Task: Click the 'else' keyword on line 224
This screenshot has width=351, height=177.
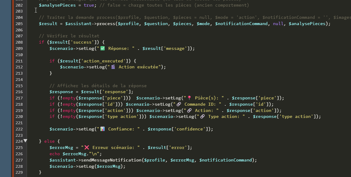Action: tap(49, 141)
